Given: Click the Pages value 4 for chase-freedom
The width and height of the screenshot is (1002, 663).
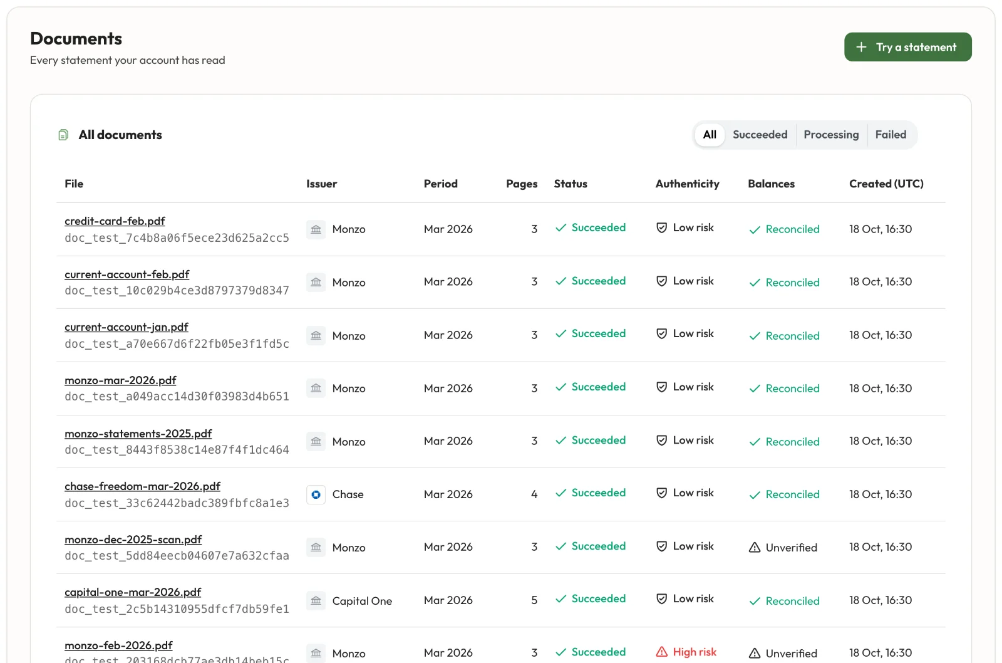Looking at the screenshot, I should (x=534, y=494).
